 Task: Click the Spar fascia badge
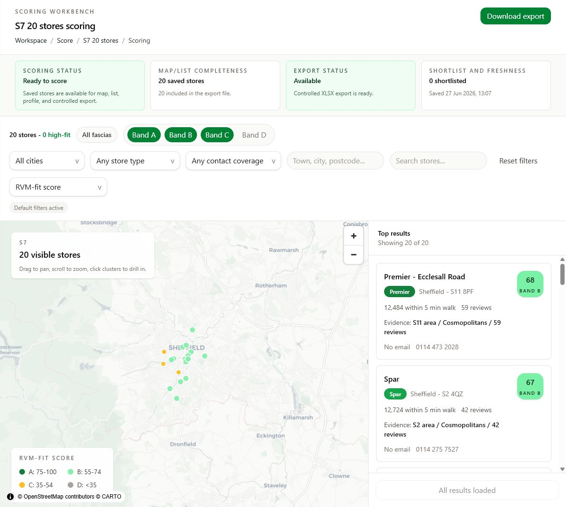pyautogui.click(x=395, y=394)
